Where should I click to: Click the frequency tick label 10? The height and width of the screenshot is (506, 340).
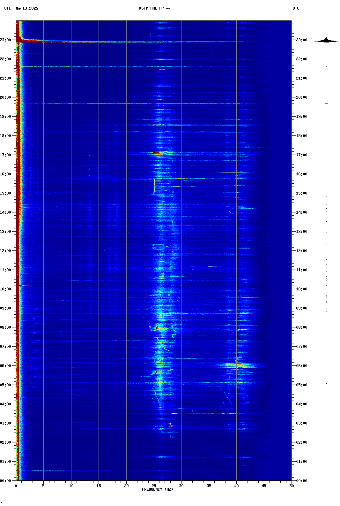(x=71, y=486)
